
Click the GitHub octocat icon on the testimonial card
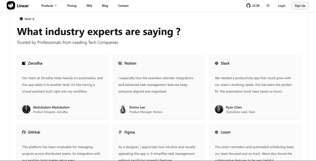pos(24,132)
